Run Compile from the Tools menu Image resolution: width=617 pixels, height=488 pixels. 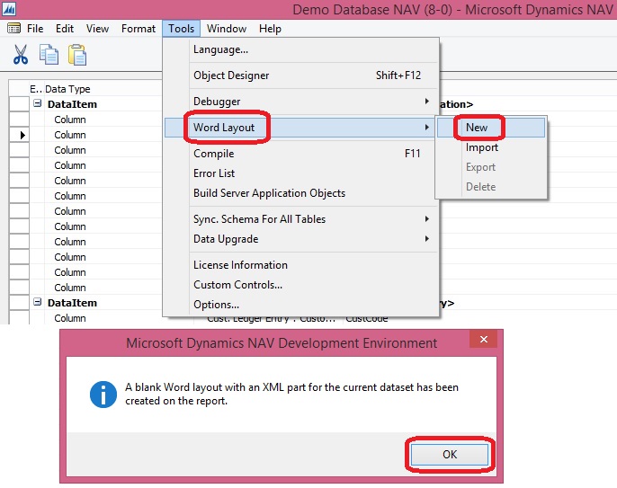214,154
